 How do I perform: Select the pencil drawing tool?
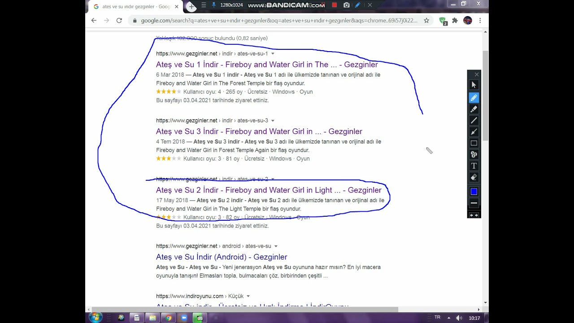[x=474, y=97]
